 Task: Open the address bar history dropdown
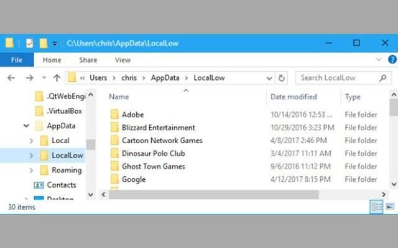point(269,79)
